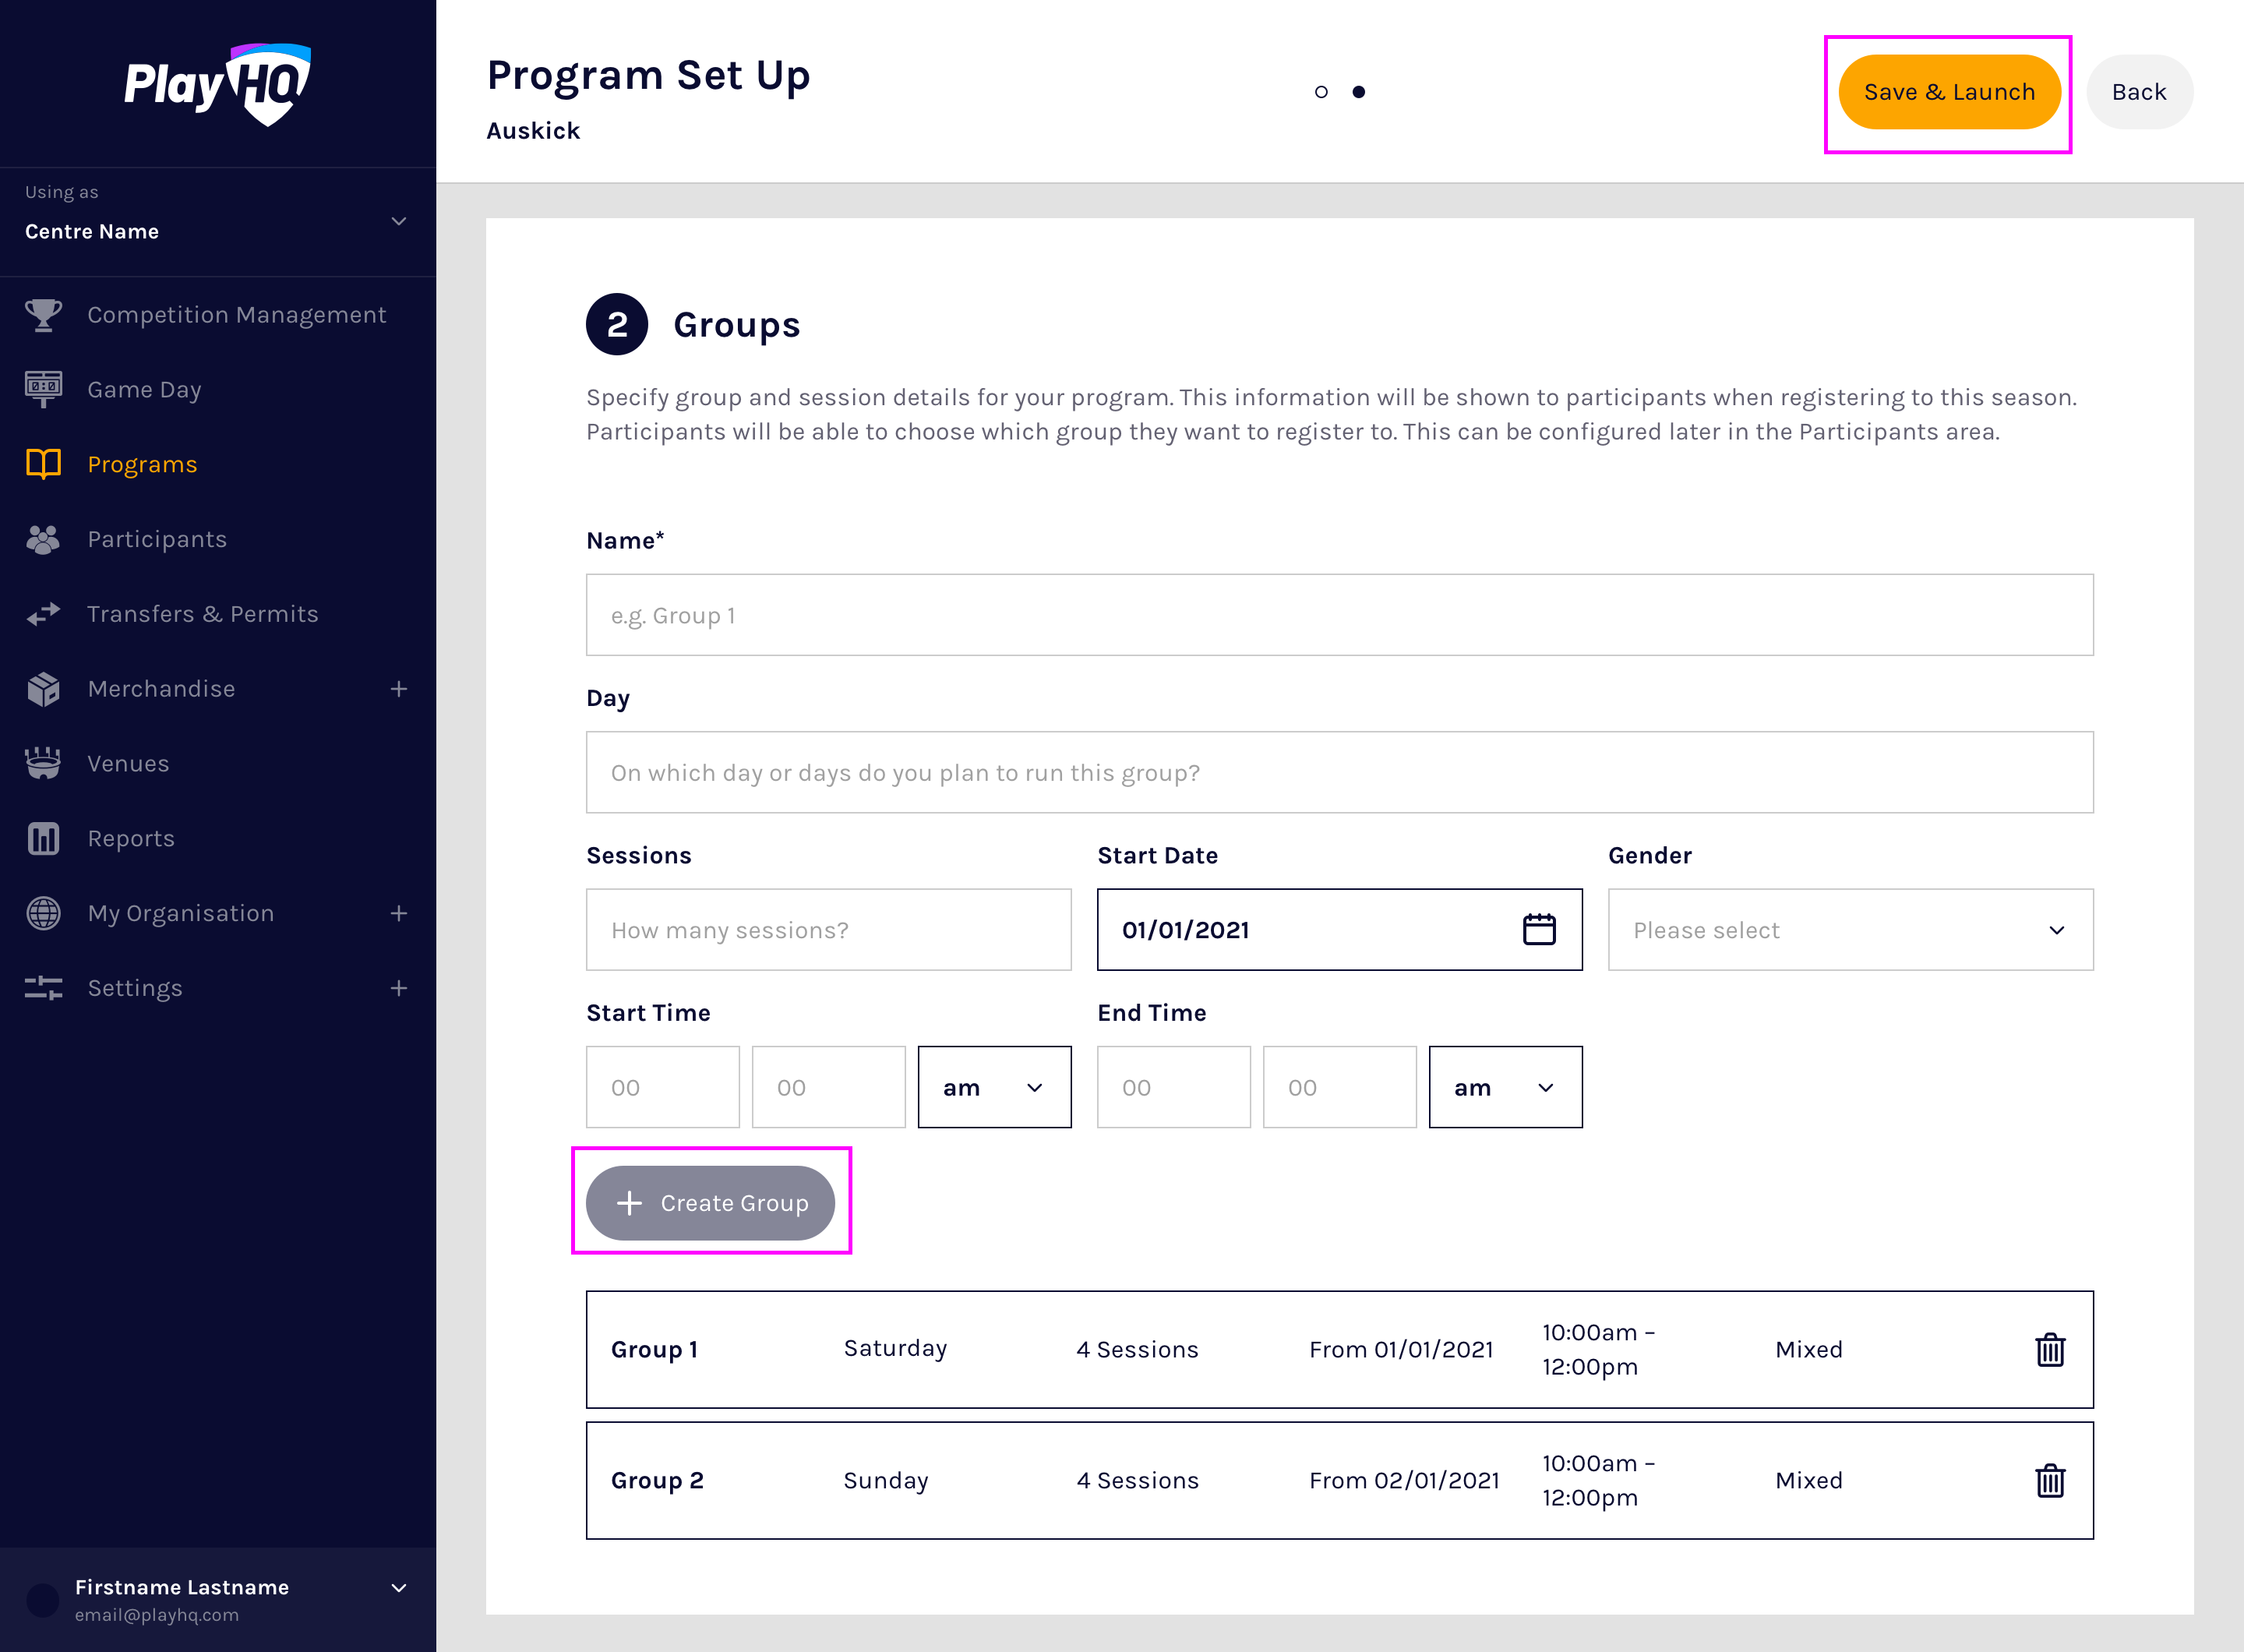
Task: Open Start Time am/pm dropdown
Action: (993, 1087)
